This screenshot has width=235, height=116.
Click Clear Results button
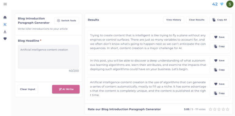(x=197, y=20)
